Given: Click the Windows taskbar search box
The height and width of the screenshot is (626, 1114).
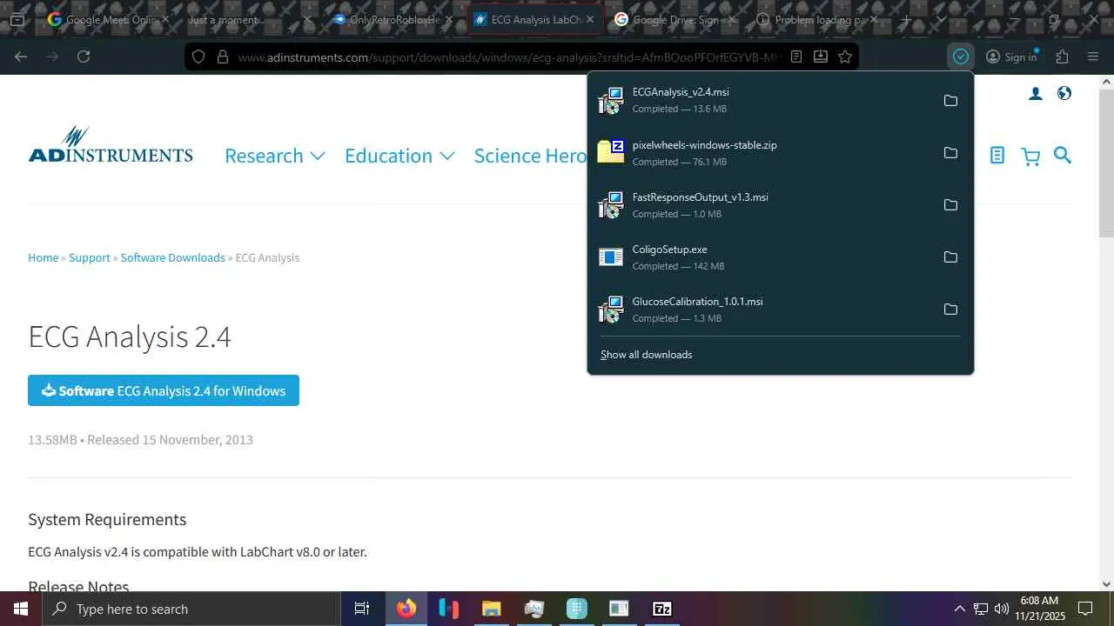Looking at the screenshot, I should tap(191, 609).
